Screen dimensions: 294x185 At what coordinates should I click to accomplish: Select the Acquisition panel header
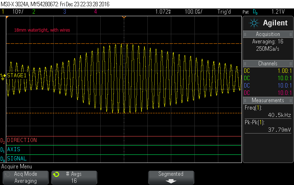click(268, 34)
